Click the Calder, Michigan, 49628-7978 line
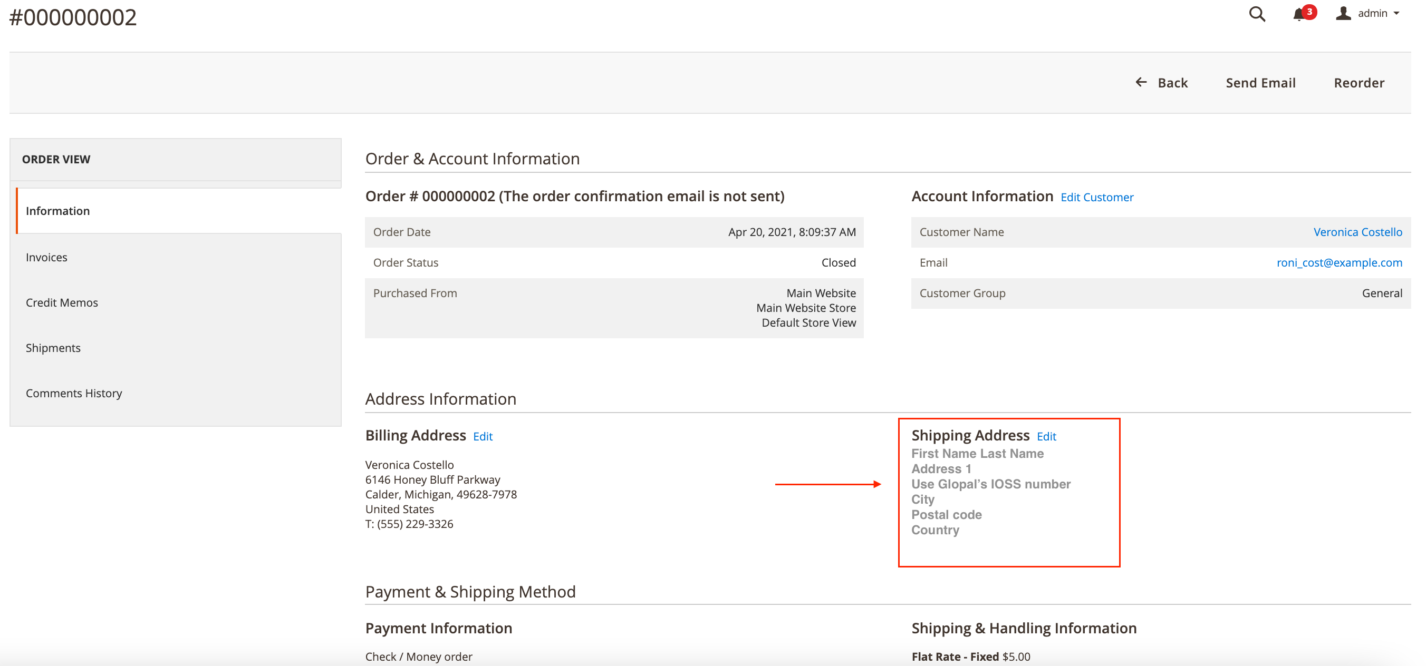The image size is (1426, 666). (441, 495)
